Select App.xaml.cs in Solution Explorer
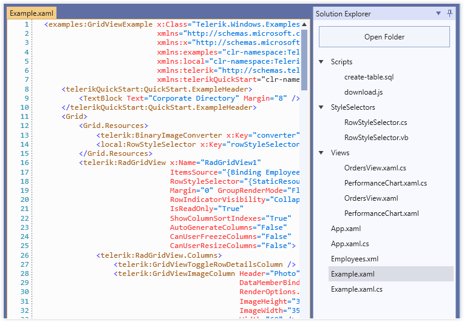The width and height of the screenshot is (464, 322). (x=350, y=244)
